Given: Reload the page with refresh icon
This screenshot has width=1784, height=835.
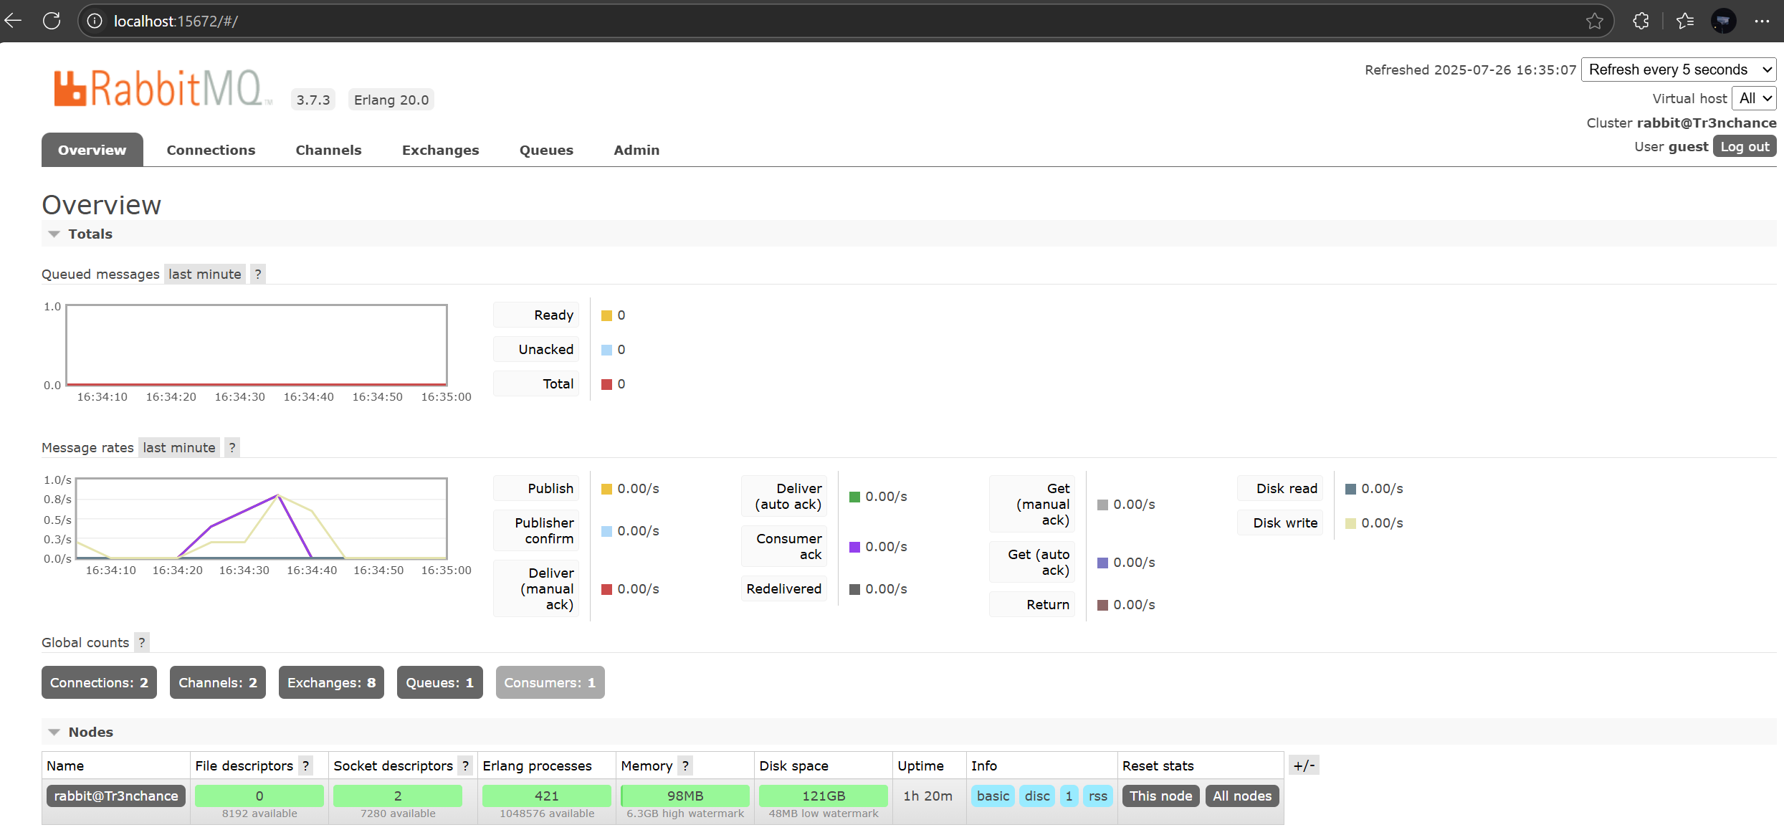Looking at the screenshot, I should click(x=52, y=21).
